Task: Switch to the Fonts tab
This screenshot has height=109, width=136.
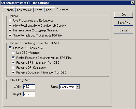Action: [x=39, y=10]
